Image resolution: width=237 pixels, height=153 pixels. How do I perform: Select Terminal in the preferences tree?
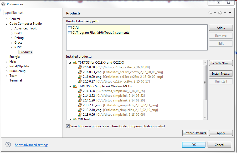click(x=16, y=80)
